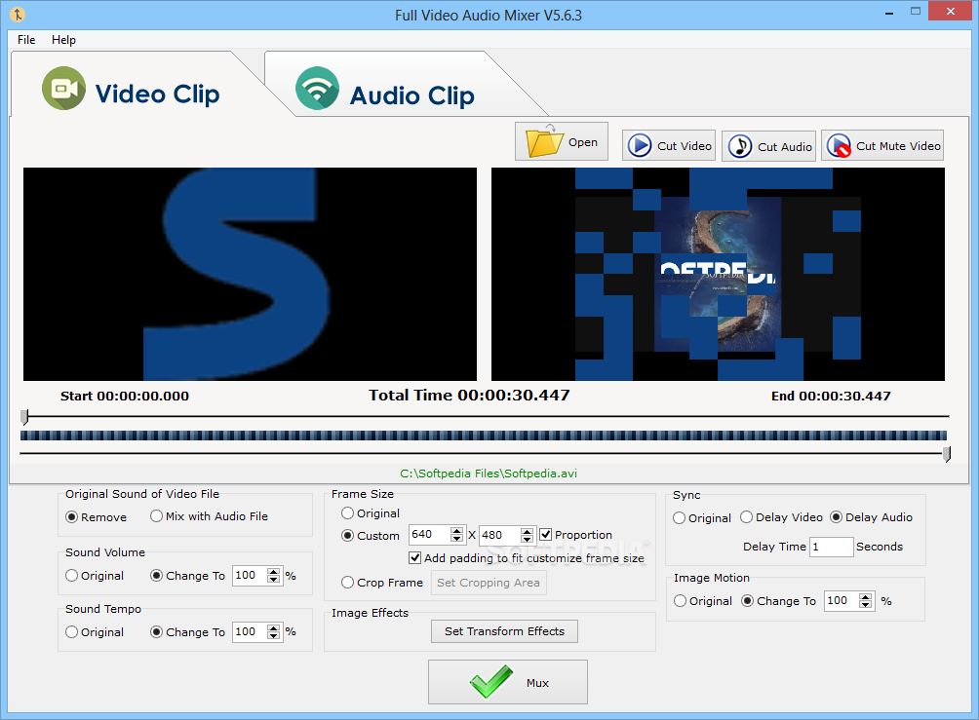
Task: Click the Open button
Action: (x=562, y=141)
